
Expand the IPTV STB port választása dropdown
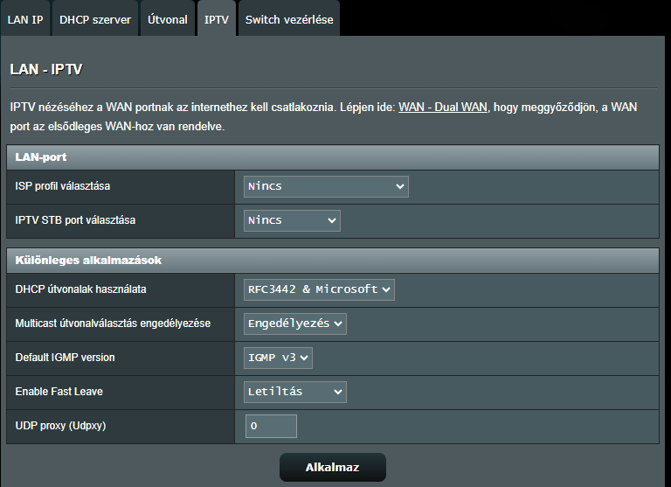click(x=292, y=220)
